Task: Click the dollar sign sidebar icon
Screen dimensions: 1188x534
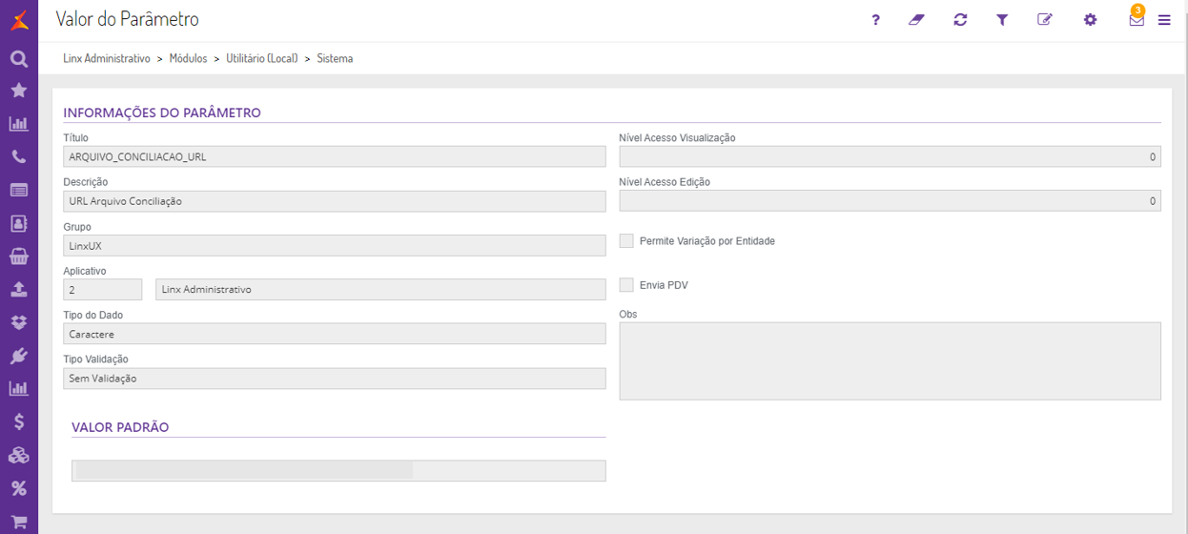Action: [18, 421]
